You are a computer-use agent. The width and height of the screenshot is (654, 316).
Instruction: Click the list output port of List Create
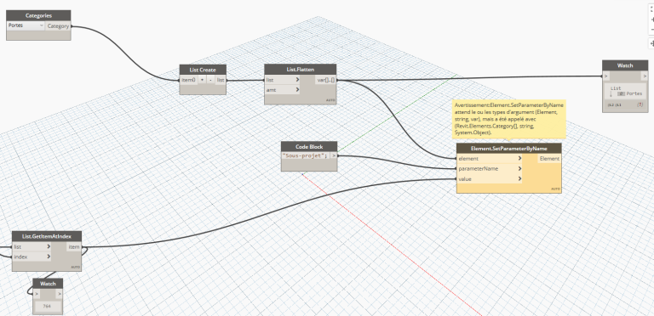[221, 80]
